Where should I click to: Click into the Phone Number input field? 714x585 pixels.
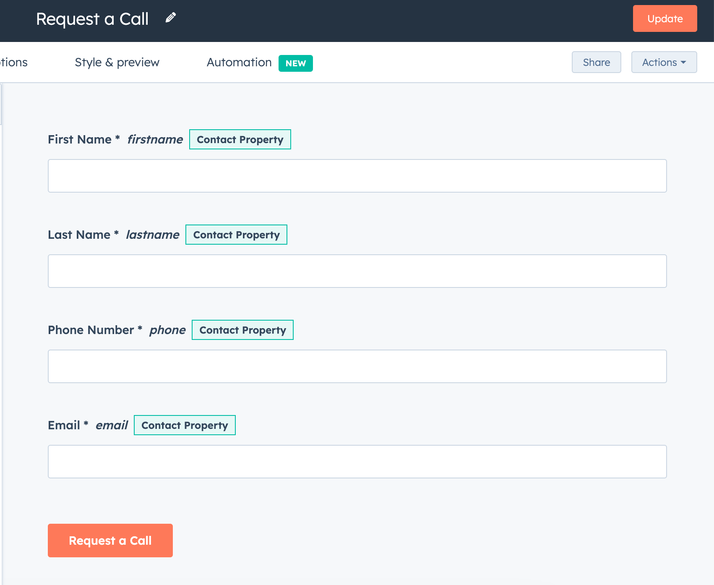click(357, 366)
